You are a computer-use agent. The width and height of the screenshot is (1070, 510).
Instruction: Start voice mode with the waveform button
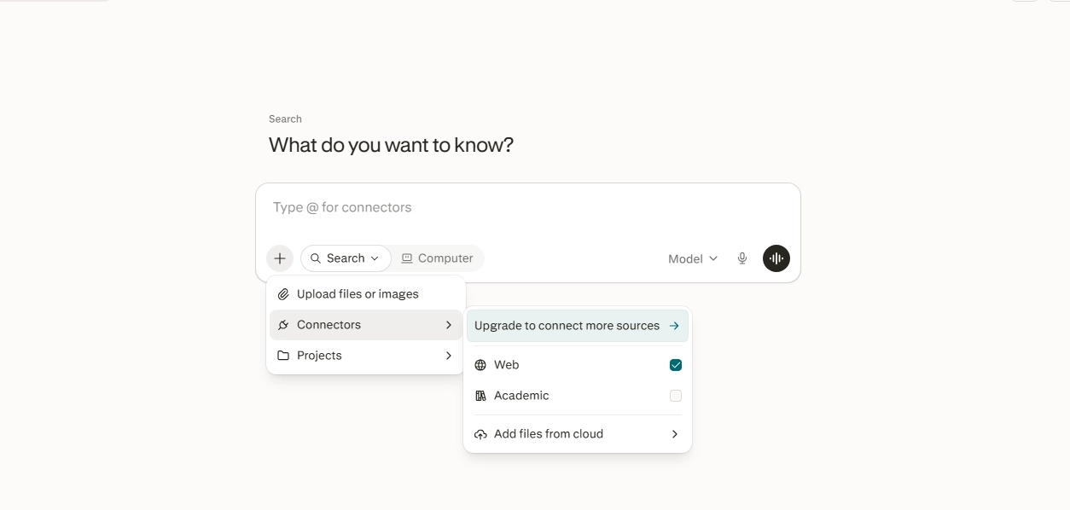coord(776,258)
